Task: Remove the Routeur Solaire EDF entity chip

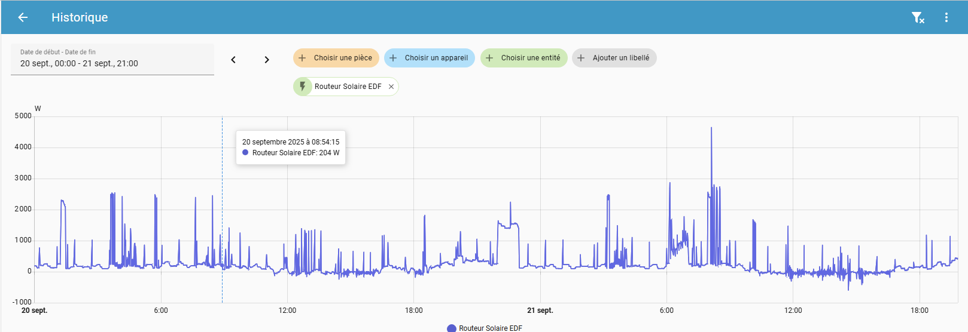Action: [391, 87]
